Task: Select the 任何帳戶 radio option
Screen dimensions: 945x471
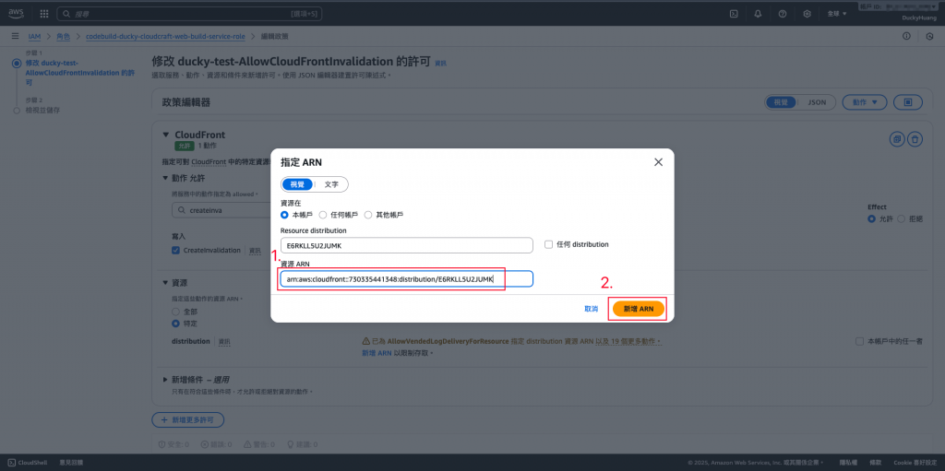Action: 323,215
